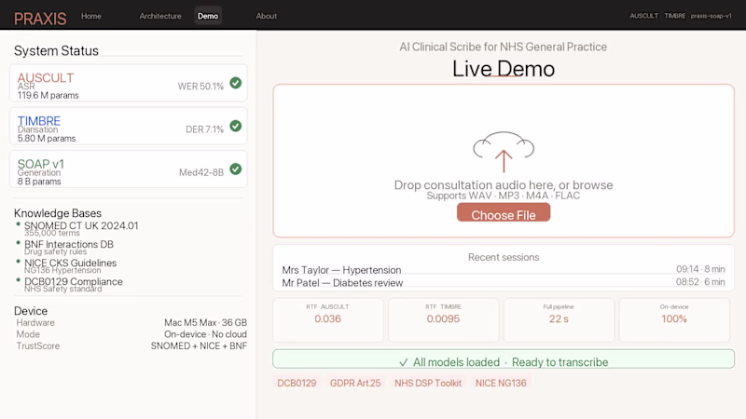Click the DER 7.1% value
Viewport: 746px width, 419px height.
point(204,129)
